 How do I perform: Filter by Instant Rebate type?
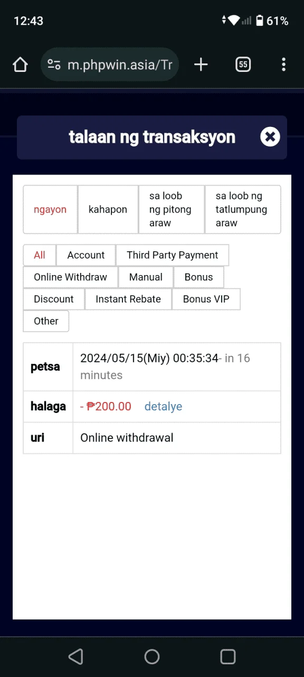(128, 299)
